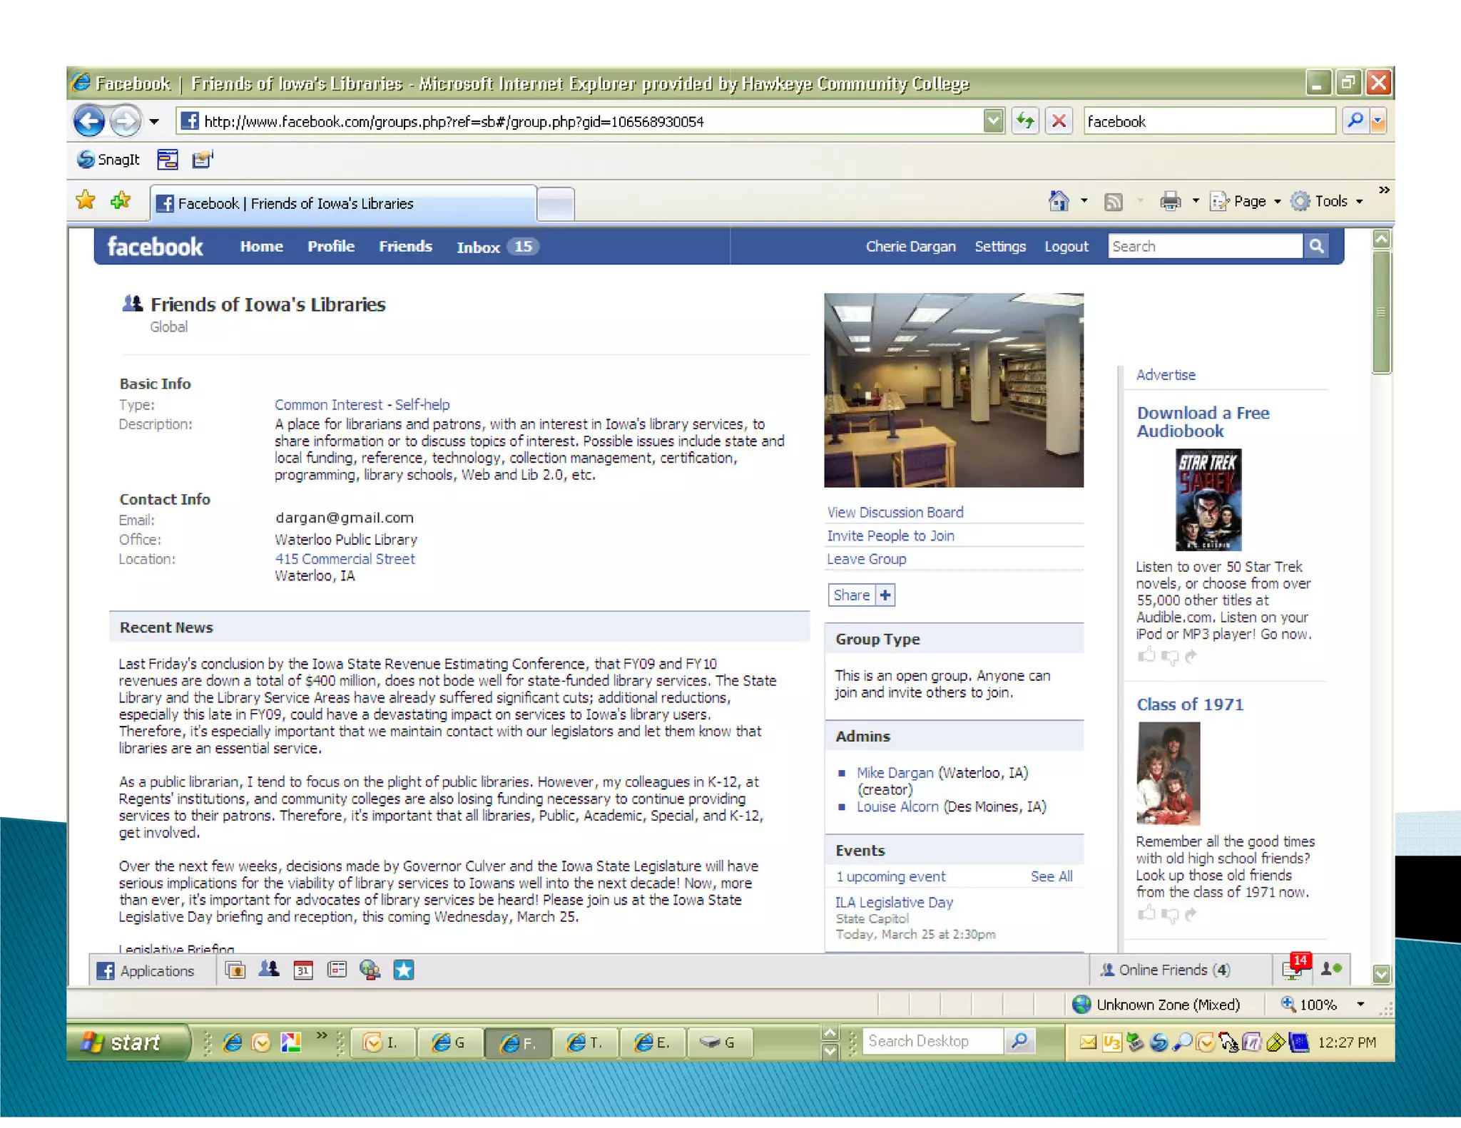This screenshot has width=1461, height=1128.
Task: Open the SnagIt toolbar button
Action: click(108, 160)
